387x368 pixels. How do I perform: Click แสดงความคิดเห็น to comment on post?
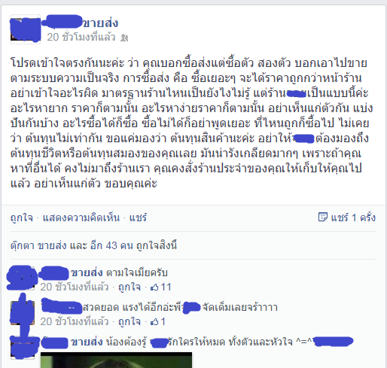81,217
